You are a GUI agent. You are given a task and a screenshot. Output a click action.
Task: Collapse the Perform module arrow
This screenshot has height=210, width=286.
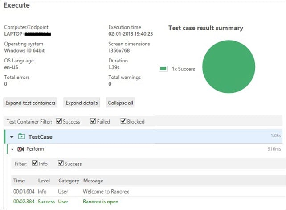click(12, 149)
